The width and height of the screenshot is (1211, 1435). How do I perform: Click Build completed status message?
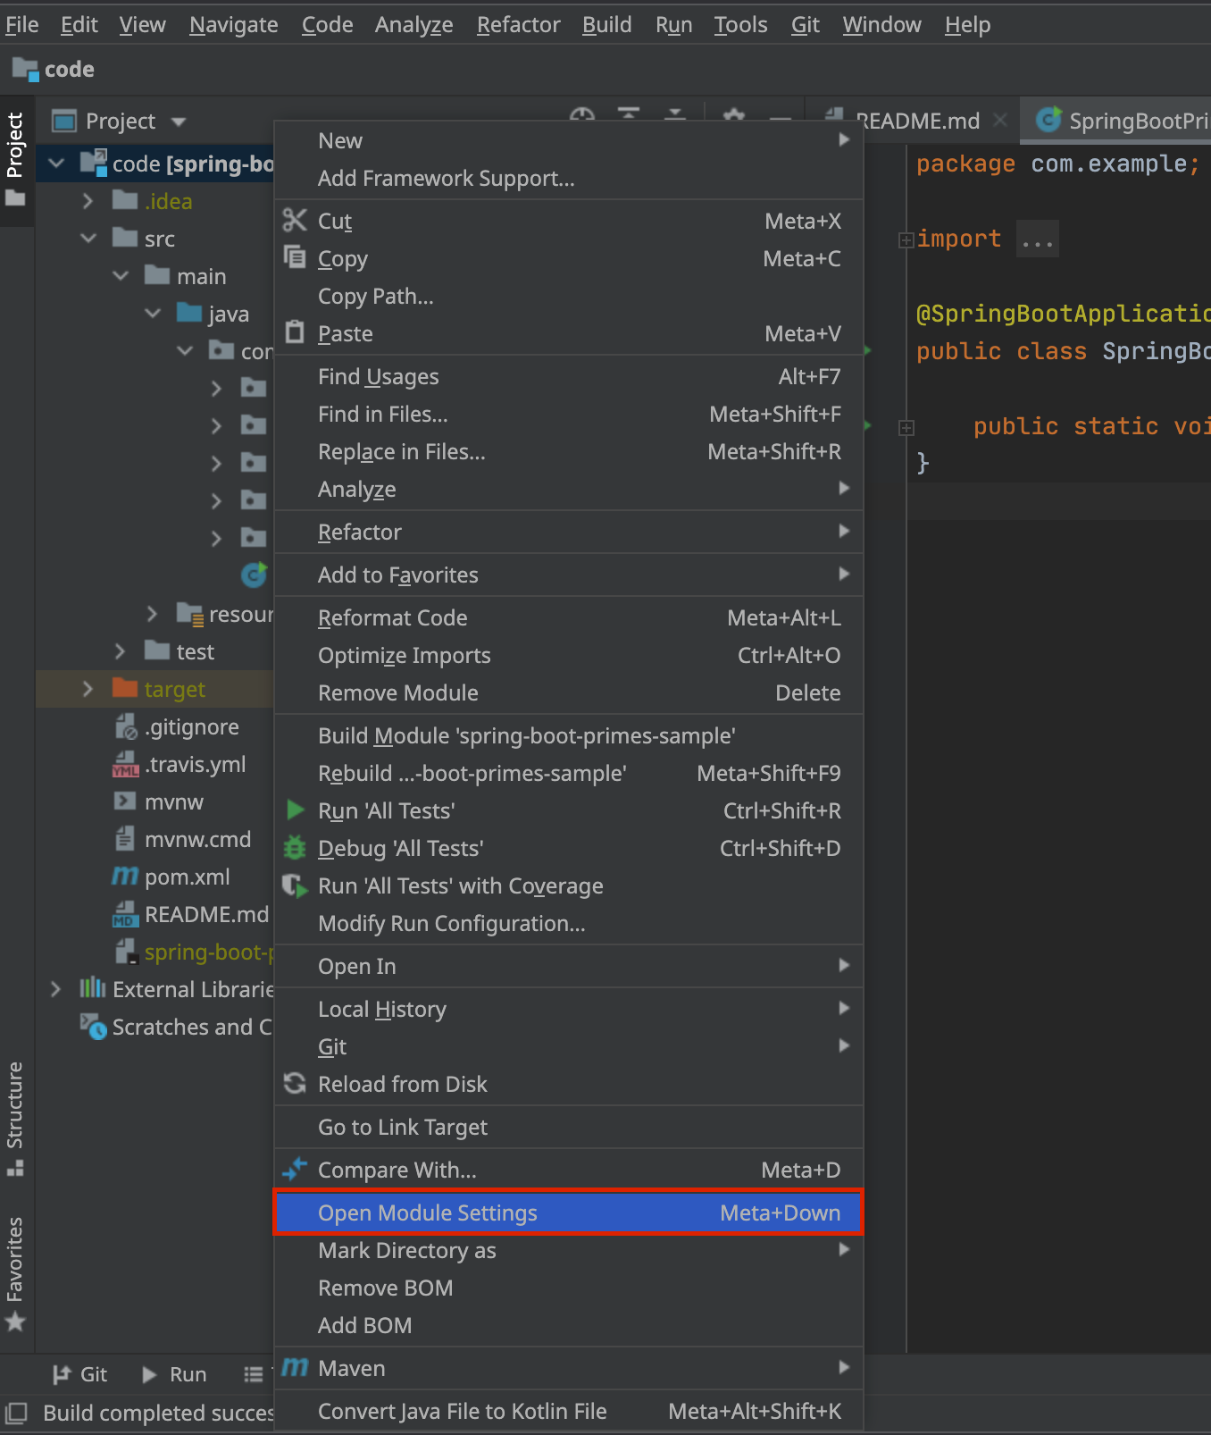click(159, 1413)
